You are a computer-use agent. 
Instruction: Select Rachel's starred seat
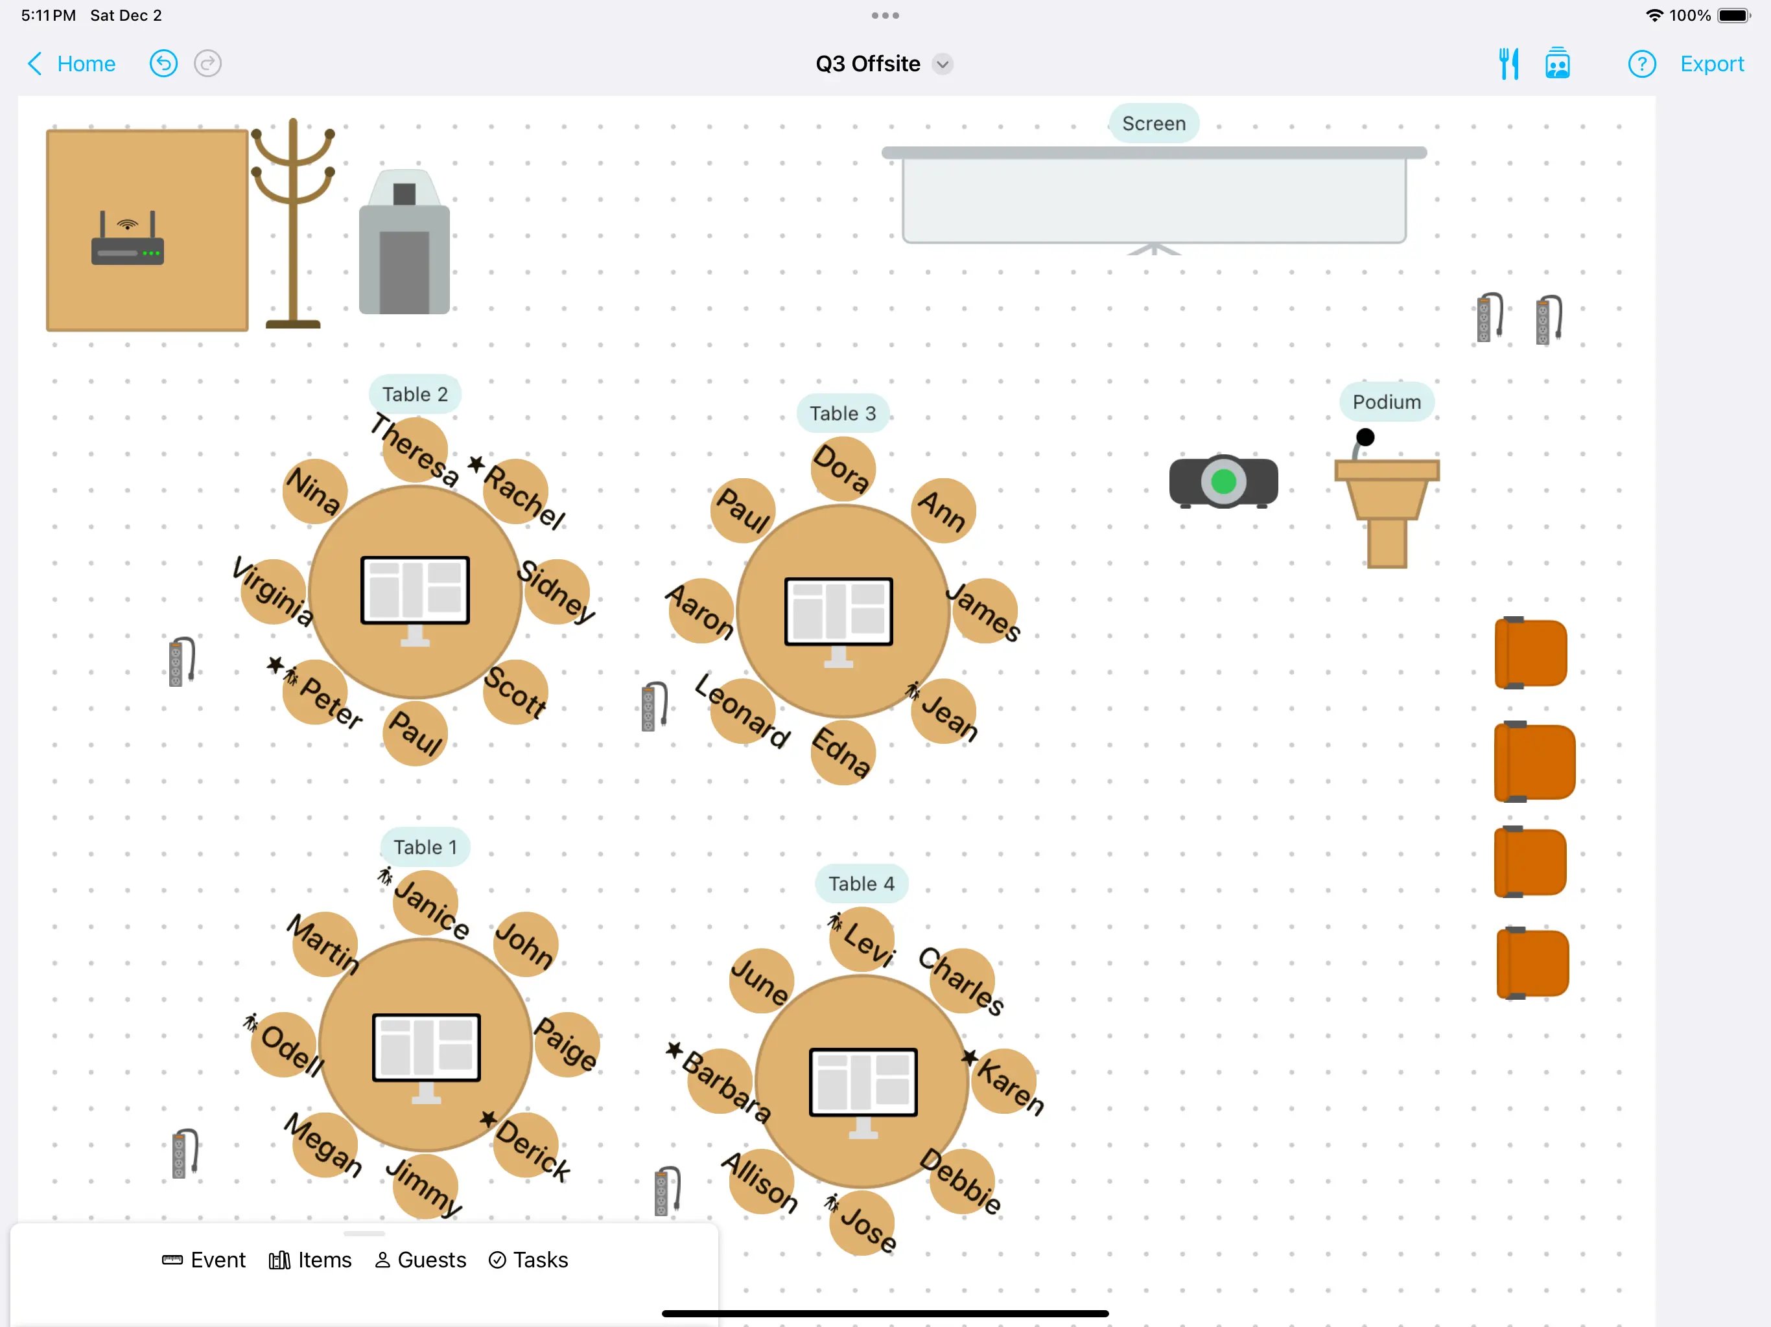(515, 491)
